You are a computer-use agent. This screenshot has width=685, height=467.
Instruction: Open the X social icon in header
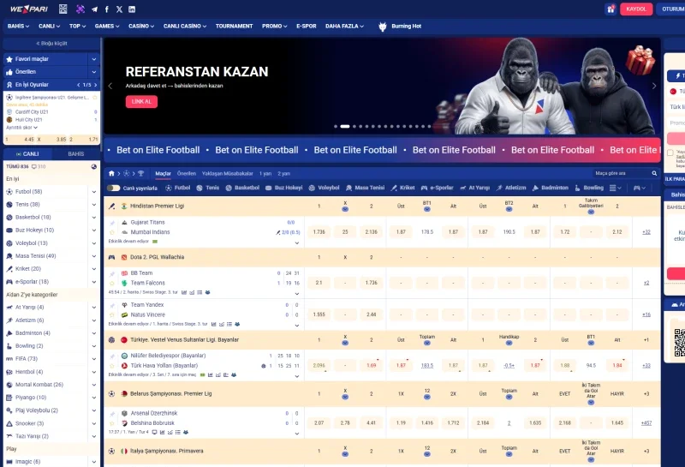click(x=119, y=9)
